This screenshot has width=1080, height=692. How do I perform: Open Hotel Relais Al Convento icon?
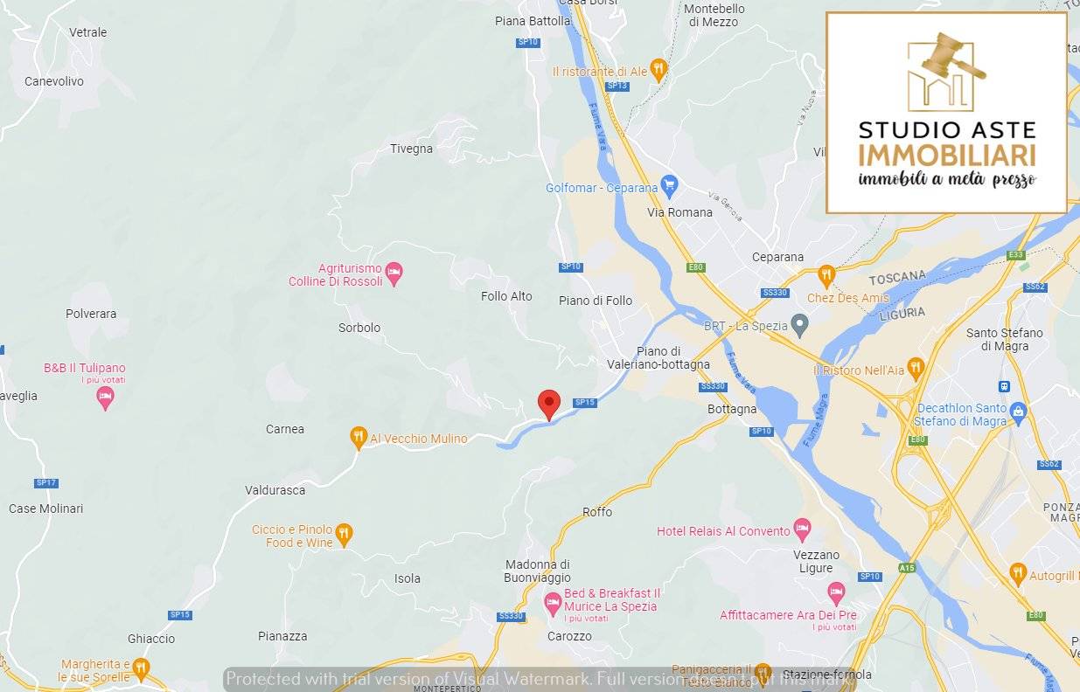click(802, 528)
